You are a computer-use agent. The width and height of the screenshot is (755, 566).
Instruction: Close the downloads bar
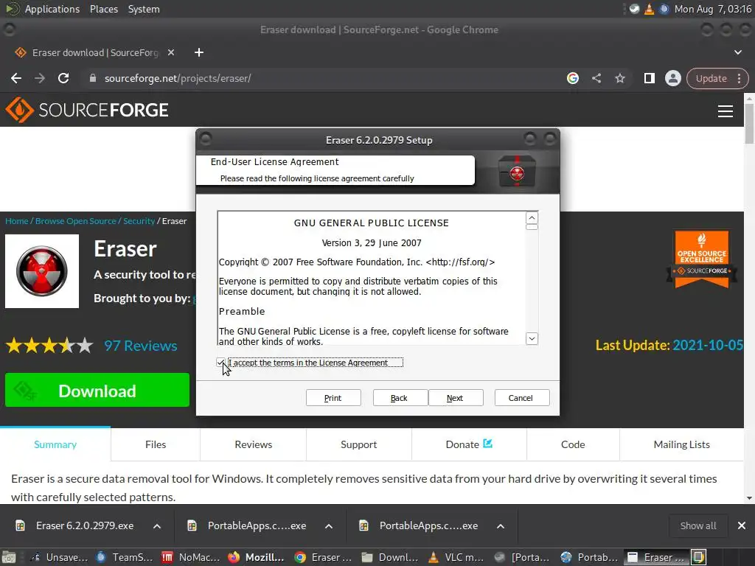tap(742, 526)
